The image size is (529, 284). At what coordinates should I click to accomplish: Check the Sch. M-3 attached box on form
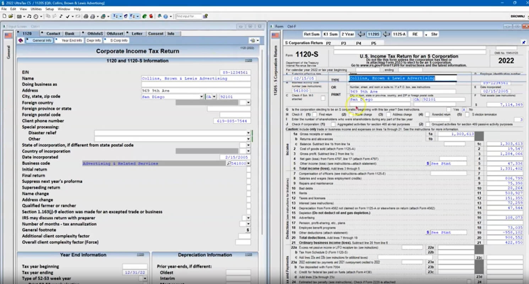point(323,98)
